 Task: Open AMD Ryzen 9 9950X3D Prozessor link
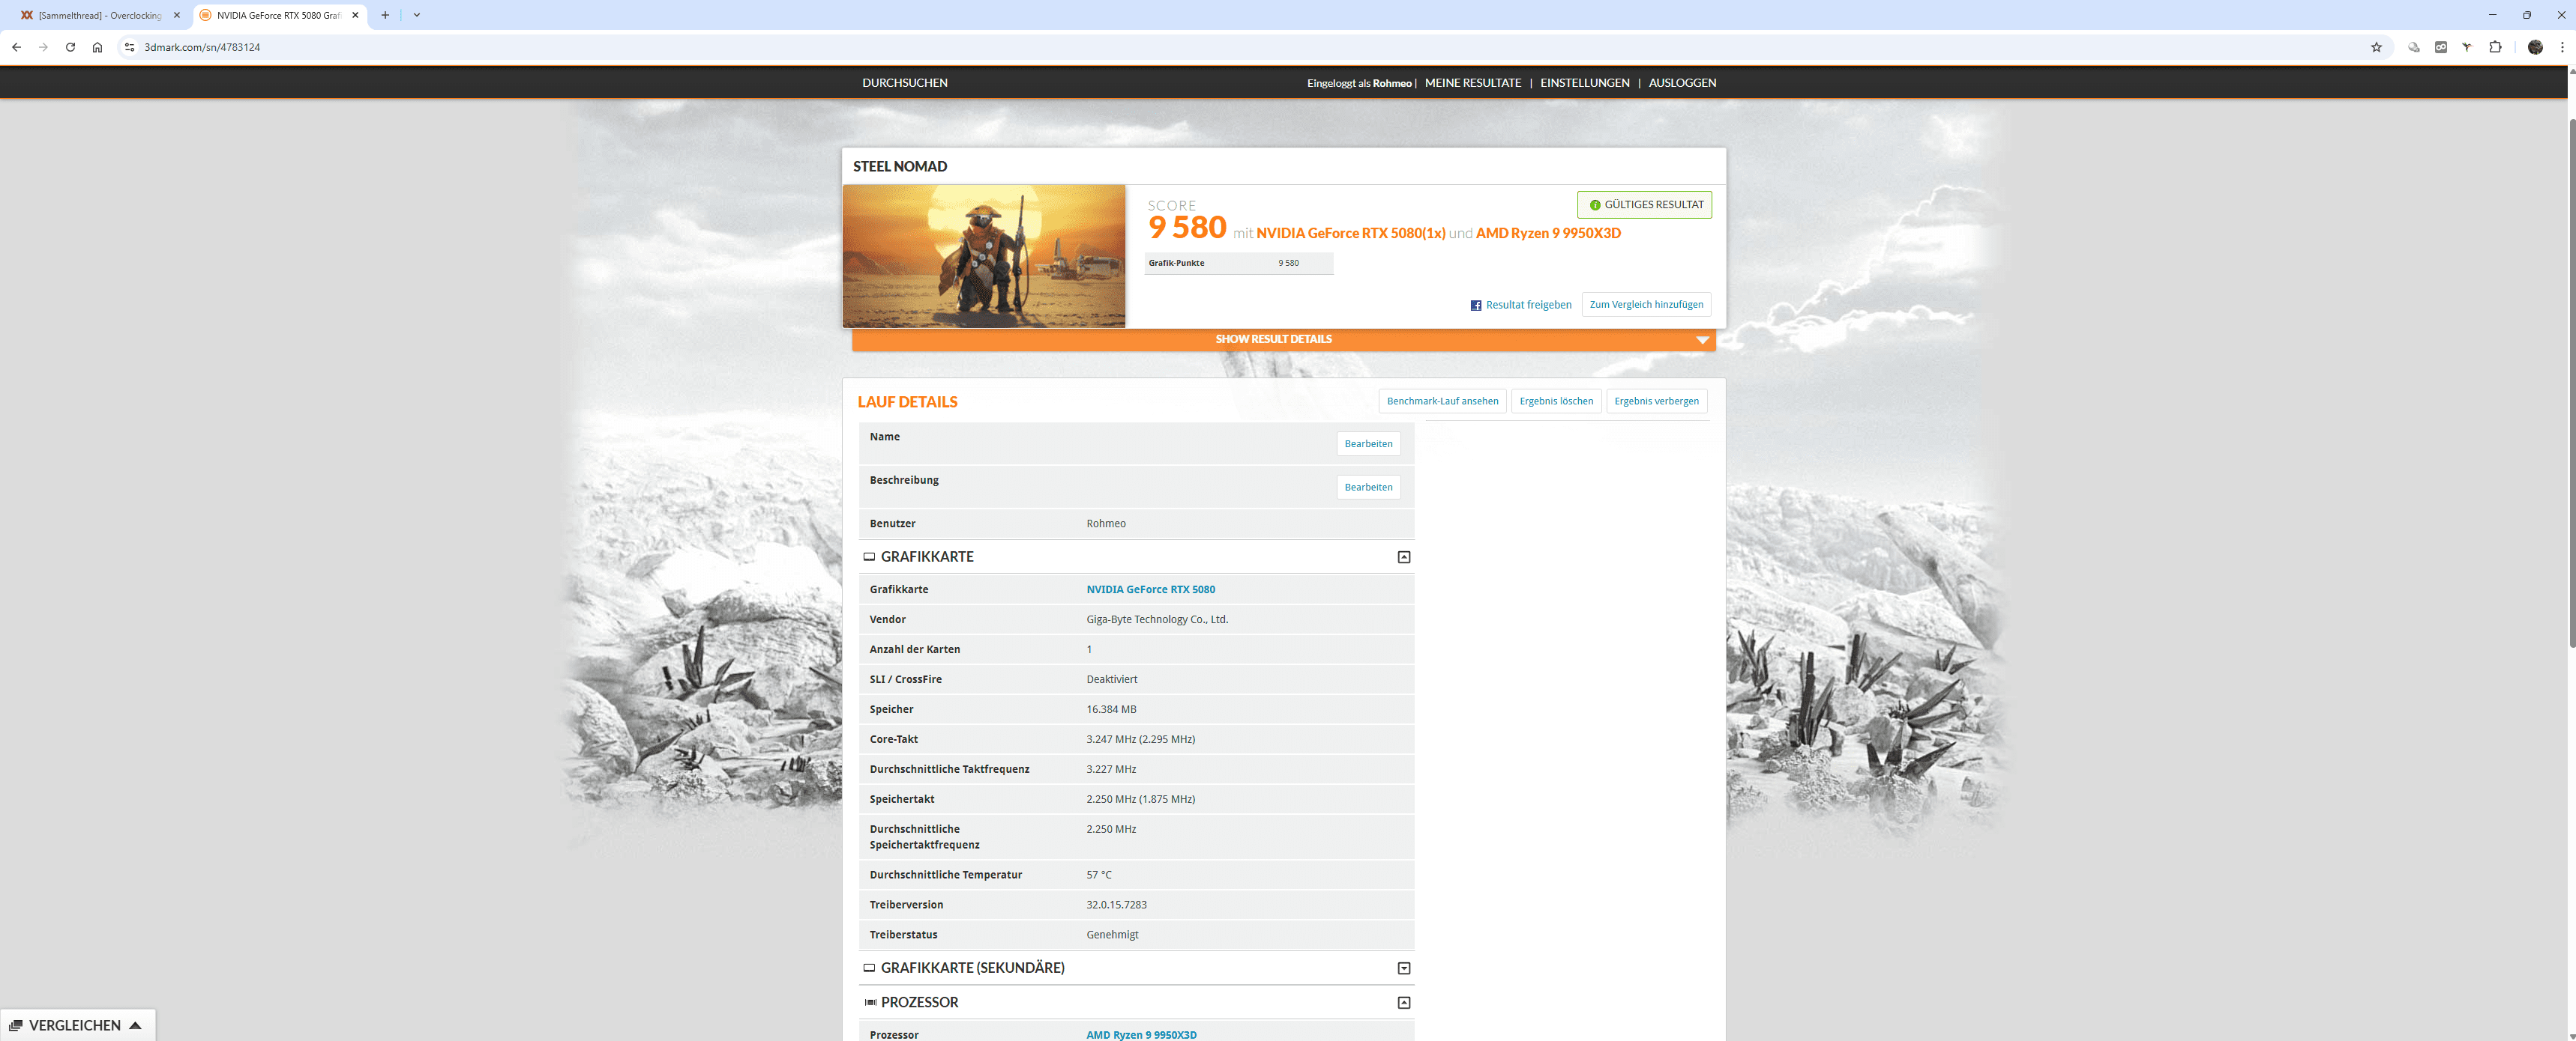(1141, 1034)
